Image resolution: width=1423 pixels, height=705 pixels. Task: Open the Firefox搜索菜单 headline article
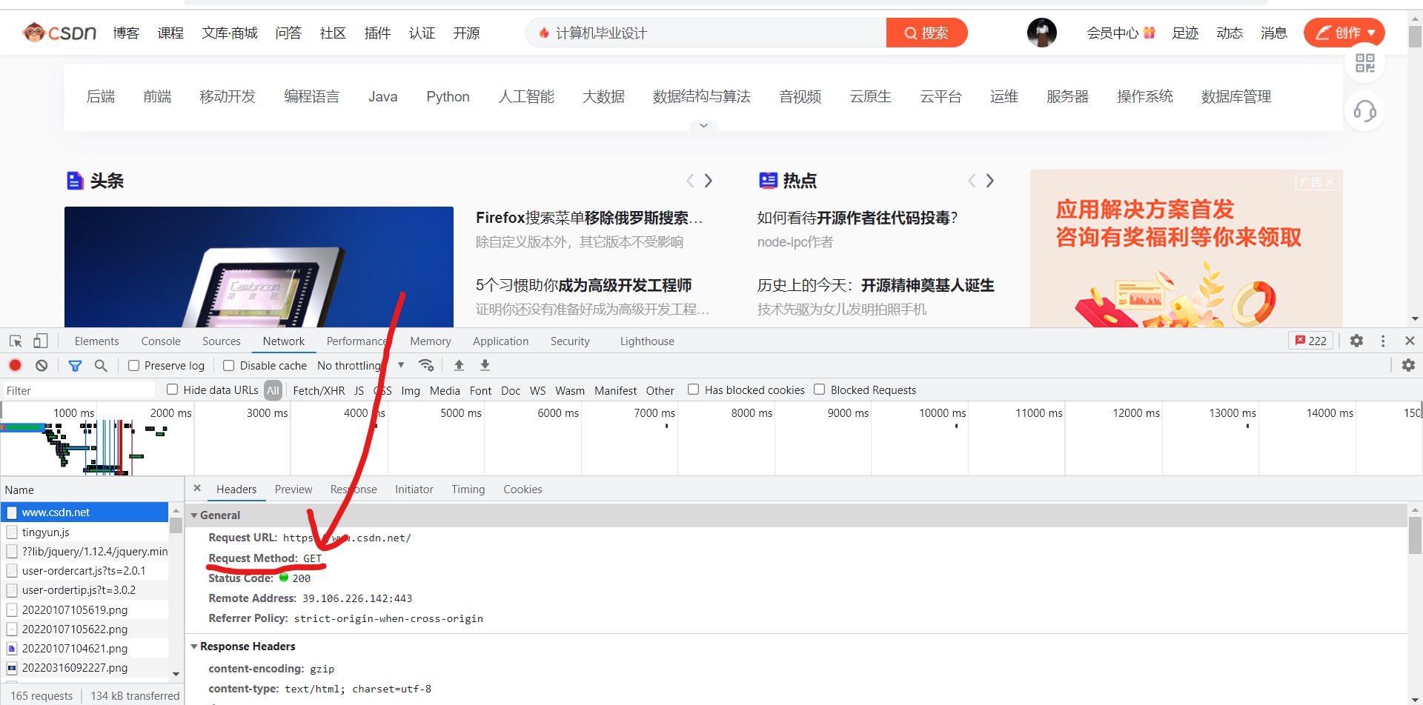click(589, 218)
